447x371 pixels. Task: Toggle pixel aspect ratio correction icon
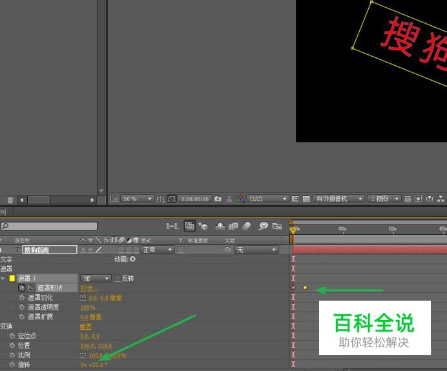point(408,199)
